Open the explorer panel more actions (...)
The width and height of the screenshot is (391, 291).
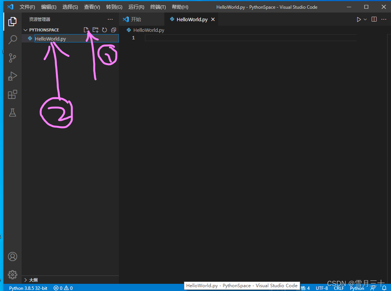[x=110, y=19]
